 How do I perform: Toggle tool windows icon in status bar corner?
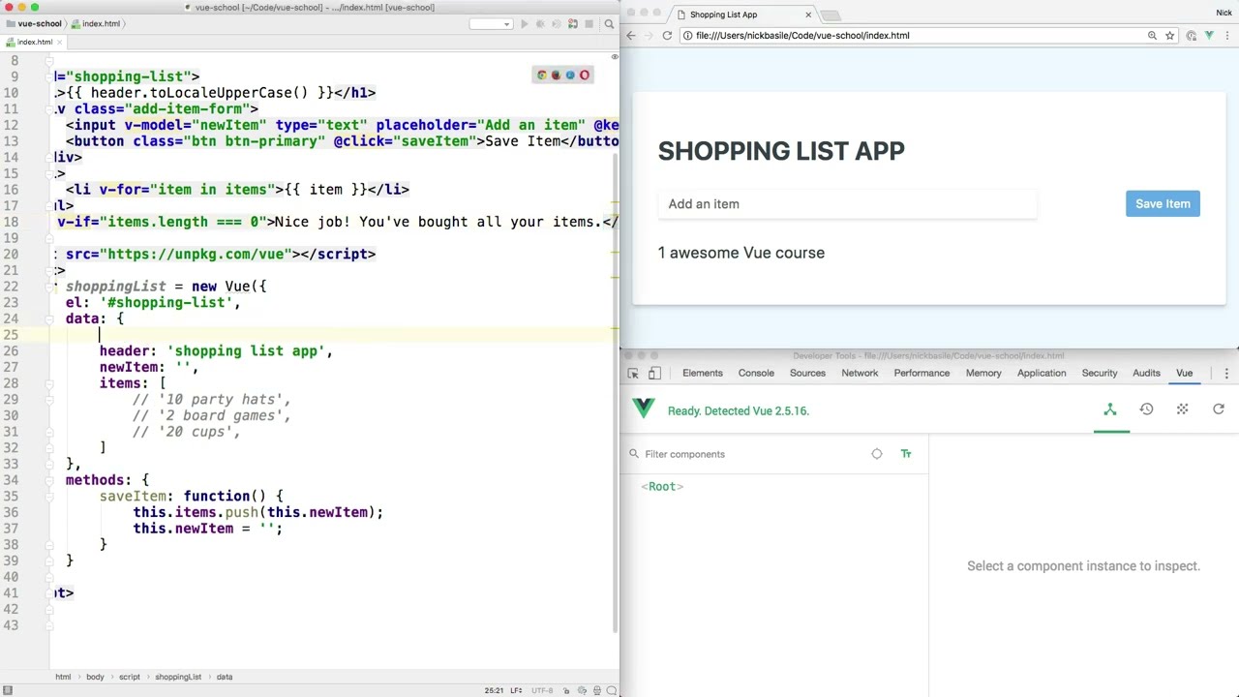click(8, 690)
